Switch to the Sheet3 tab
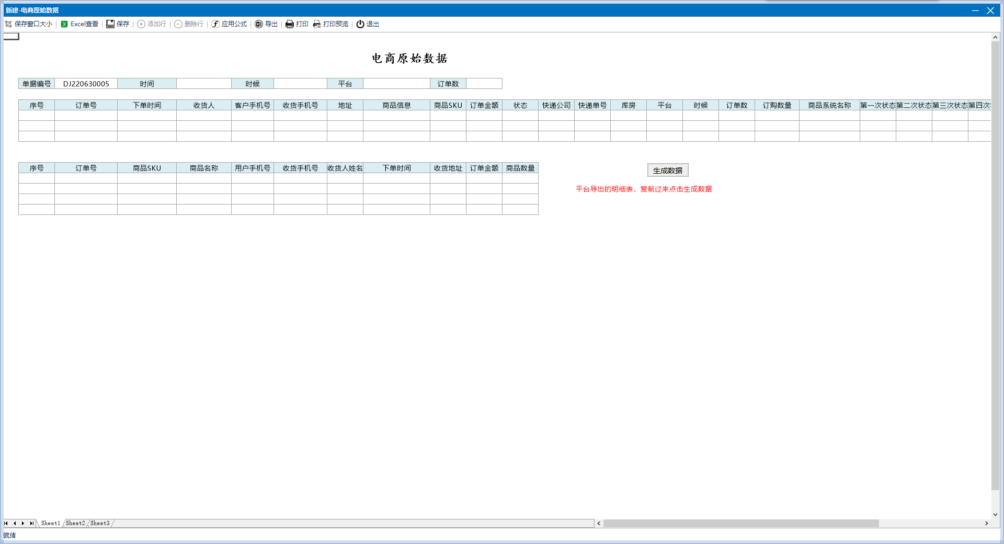Image resolution: width=1004 pixels, height=544 pixels. click(100, 523)
